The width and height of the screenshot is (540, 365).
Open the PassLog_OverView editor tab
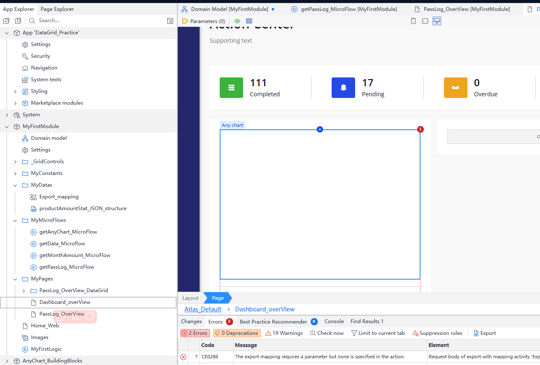click(462, 9)
